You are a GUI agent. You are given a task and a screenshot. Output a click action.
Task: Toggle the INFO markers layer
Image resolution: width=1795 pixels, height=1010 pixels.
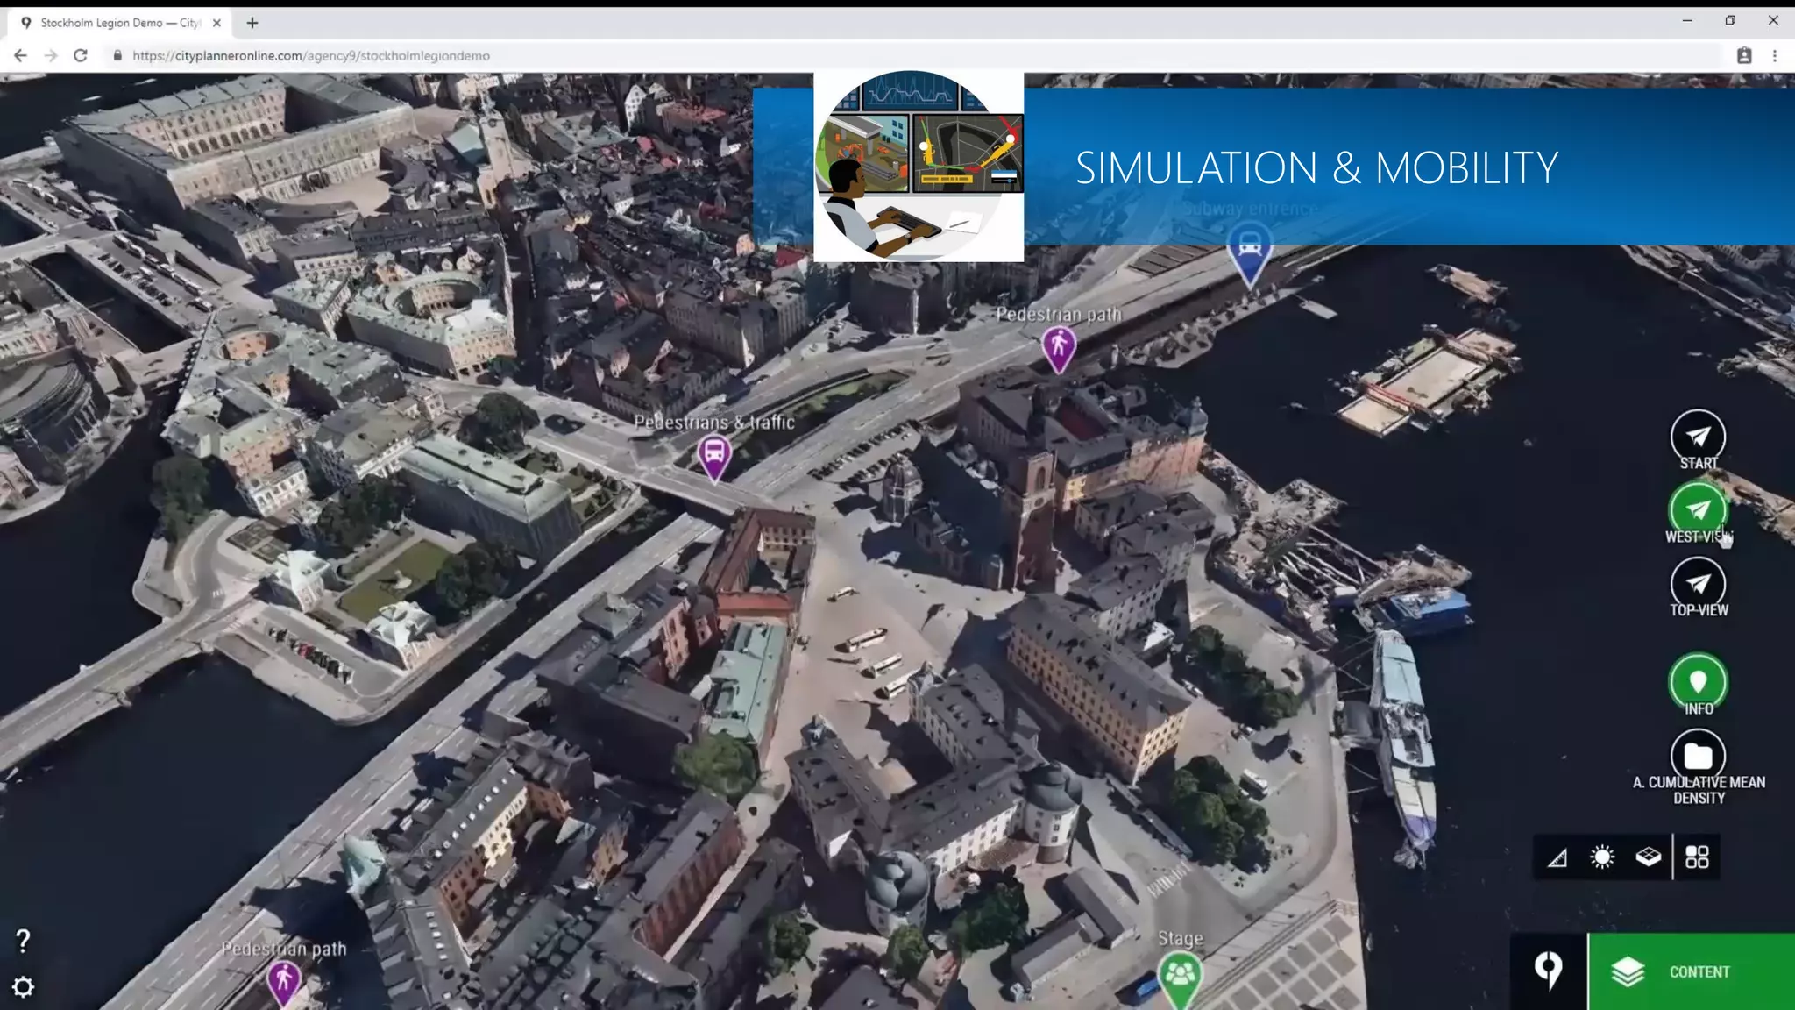click(1698, 681)
